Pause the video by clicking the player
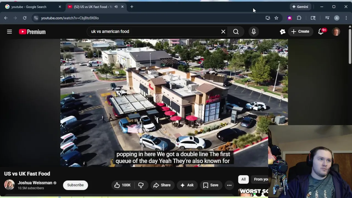This screenshot has height=198, width=352. 174,103
